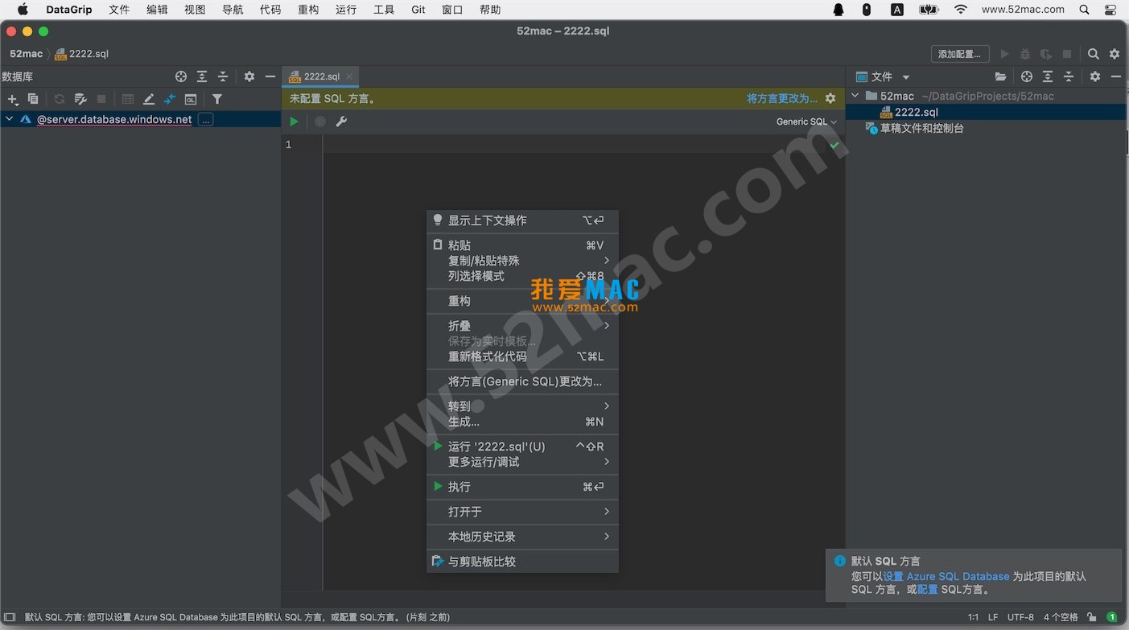Open the editor wrench settings icon
This screenshot has width=1129, height=630.
[341, 121]
